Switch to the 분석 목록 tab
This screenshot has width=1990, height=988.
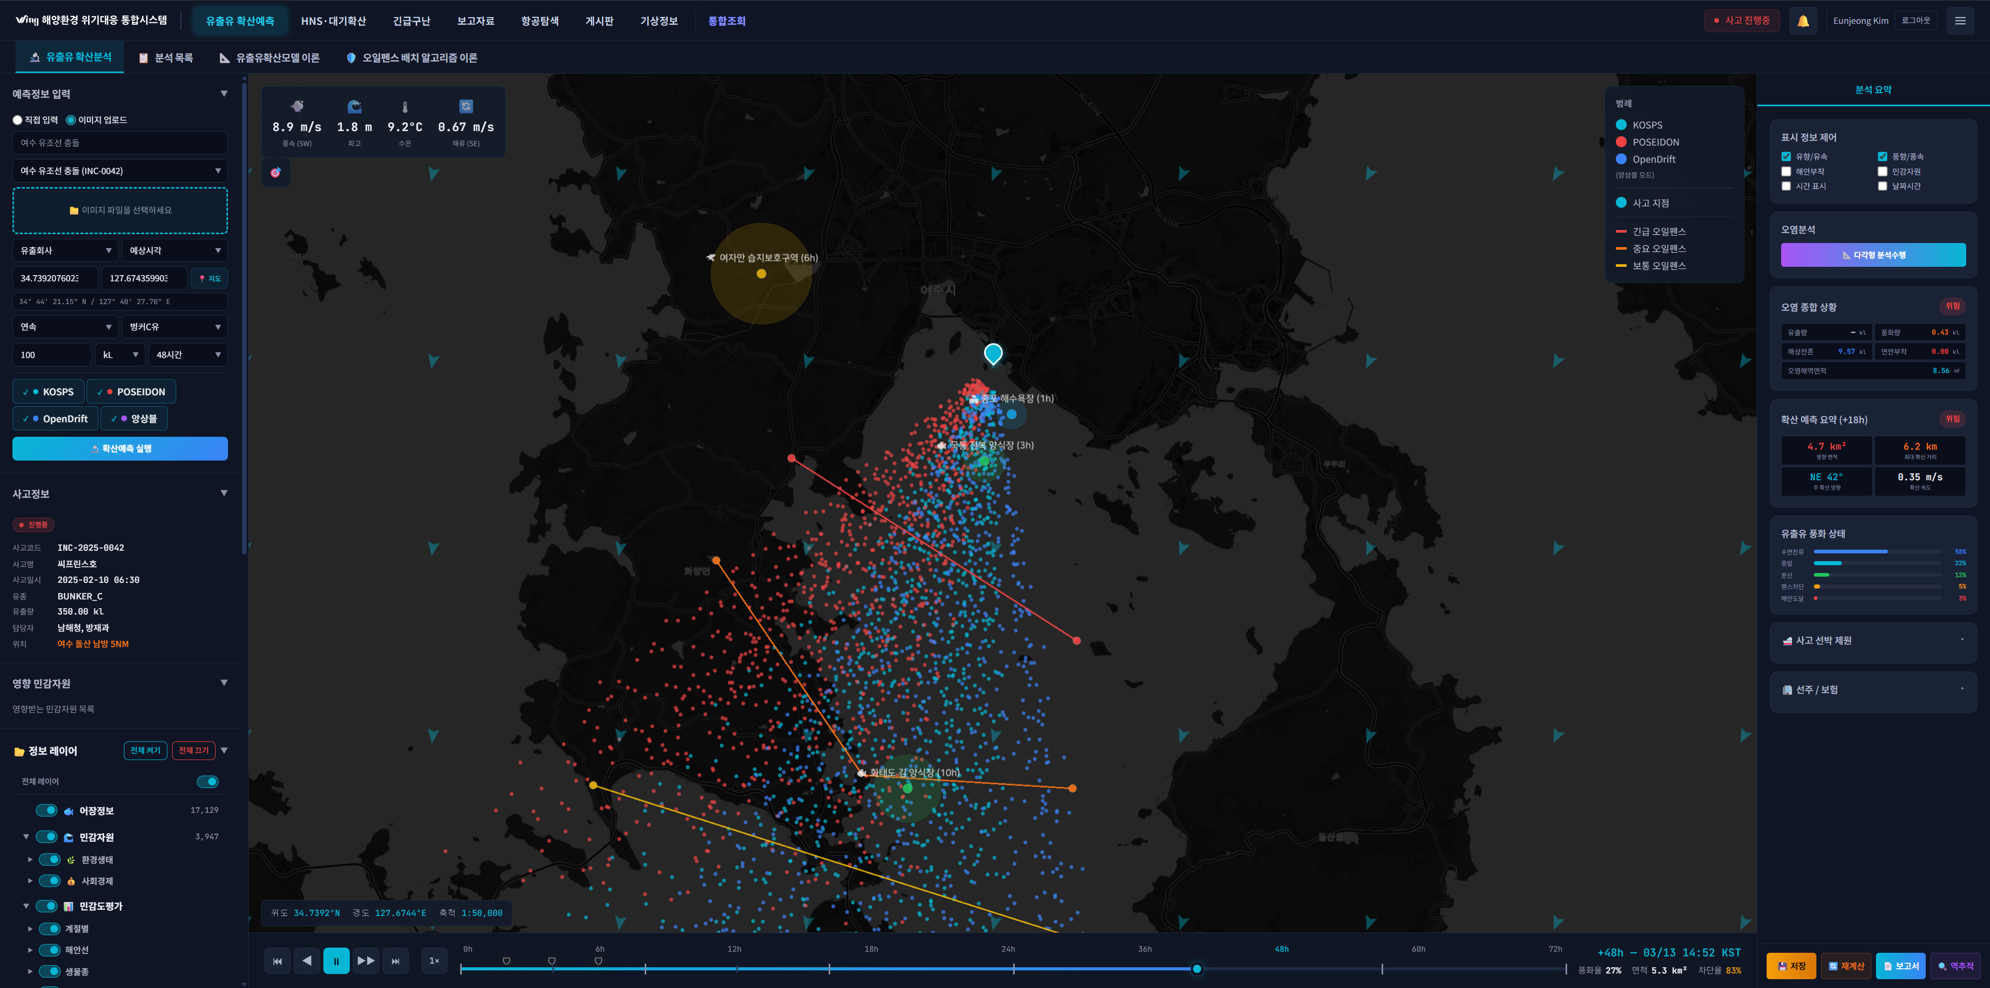tap(165, 58)
